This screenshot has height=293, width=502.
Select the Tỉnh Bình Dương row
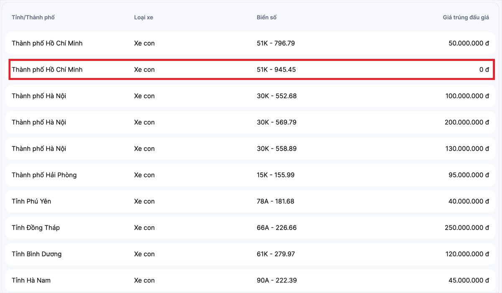pyautogui.click(x=250, y=254)
